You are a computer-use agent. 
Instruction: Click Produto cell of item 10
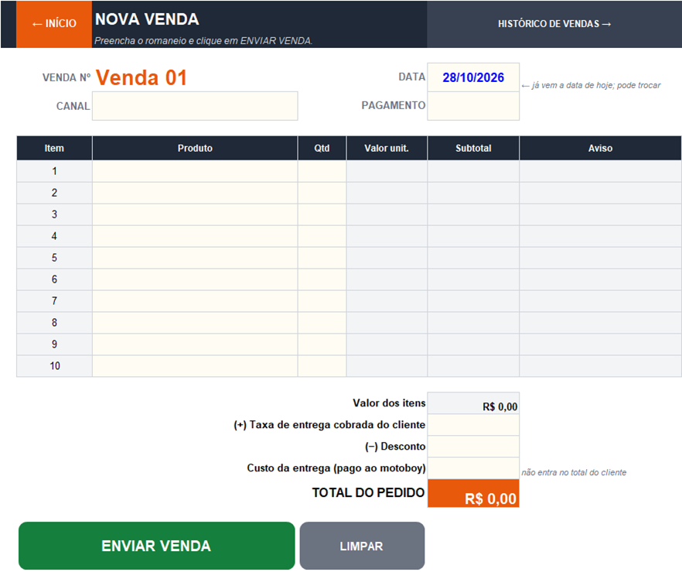tap(195, 366)
